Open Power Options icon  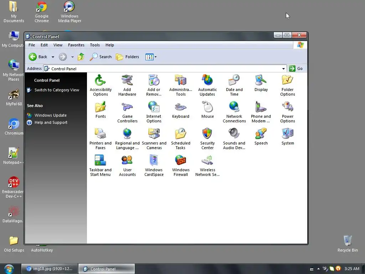[288, 112]
